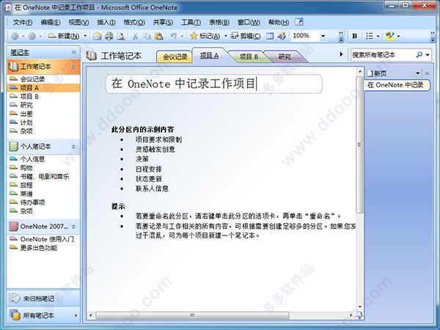
Task: Open the 视图(V) menu
Action: 79,22
